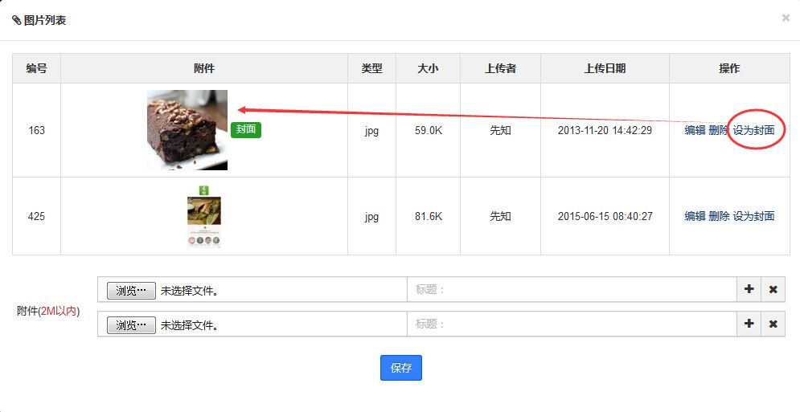Viewport: 800px width, 412px height.
Task: Select the jpg type cell in row 163
Action: (371, 131)
